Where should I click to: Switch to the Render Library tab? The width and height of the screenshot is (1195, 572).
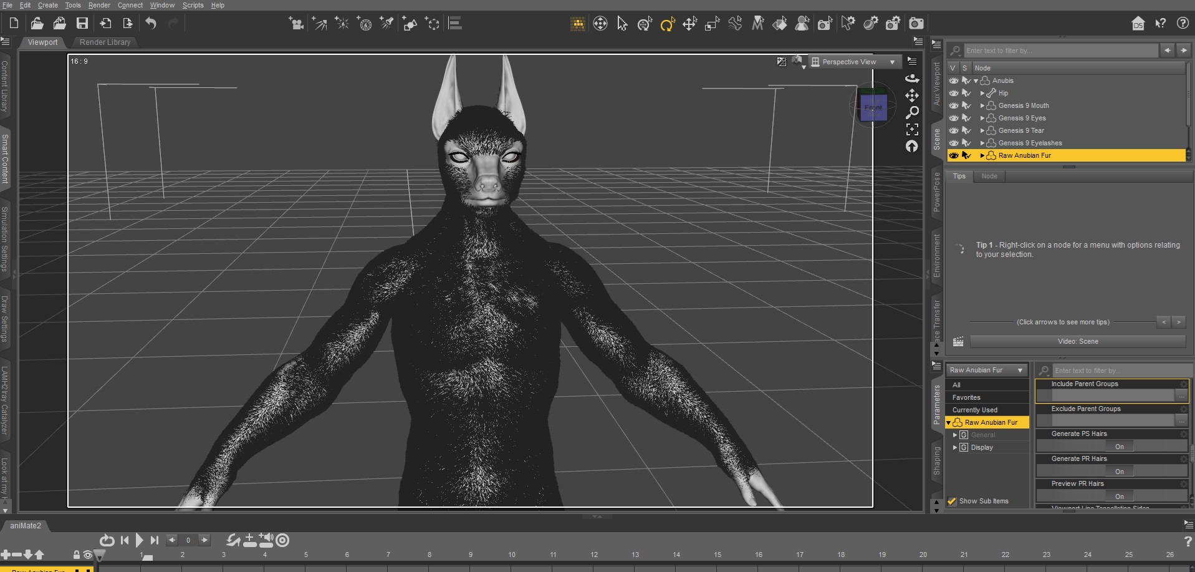coord(105,42)
